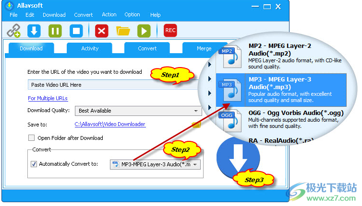The height and width of the screenshot is (206, 362).
Task: Click the Paste URL link icon
Action: 13,30
